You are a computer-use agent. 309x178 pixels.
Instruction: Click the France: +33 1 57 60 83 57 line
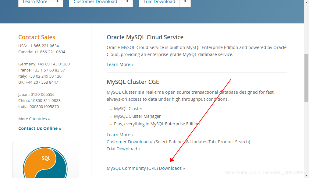41,70
